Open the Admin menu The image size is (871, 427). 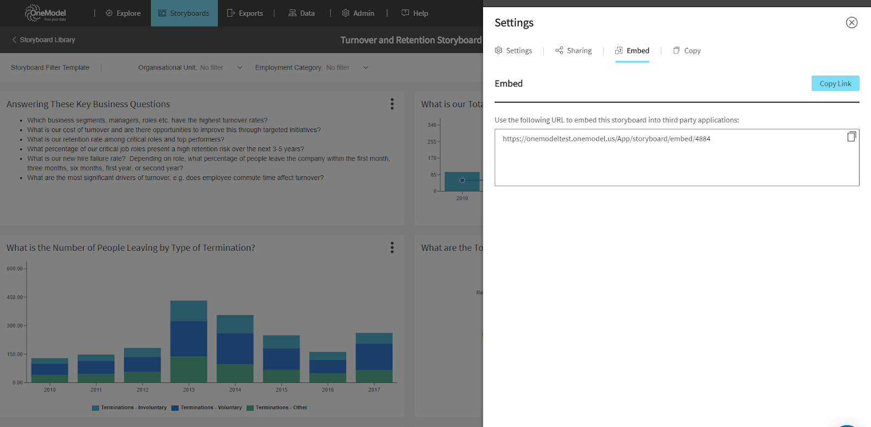tap(358, 13)
